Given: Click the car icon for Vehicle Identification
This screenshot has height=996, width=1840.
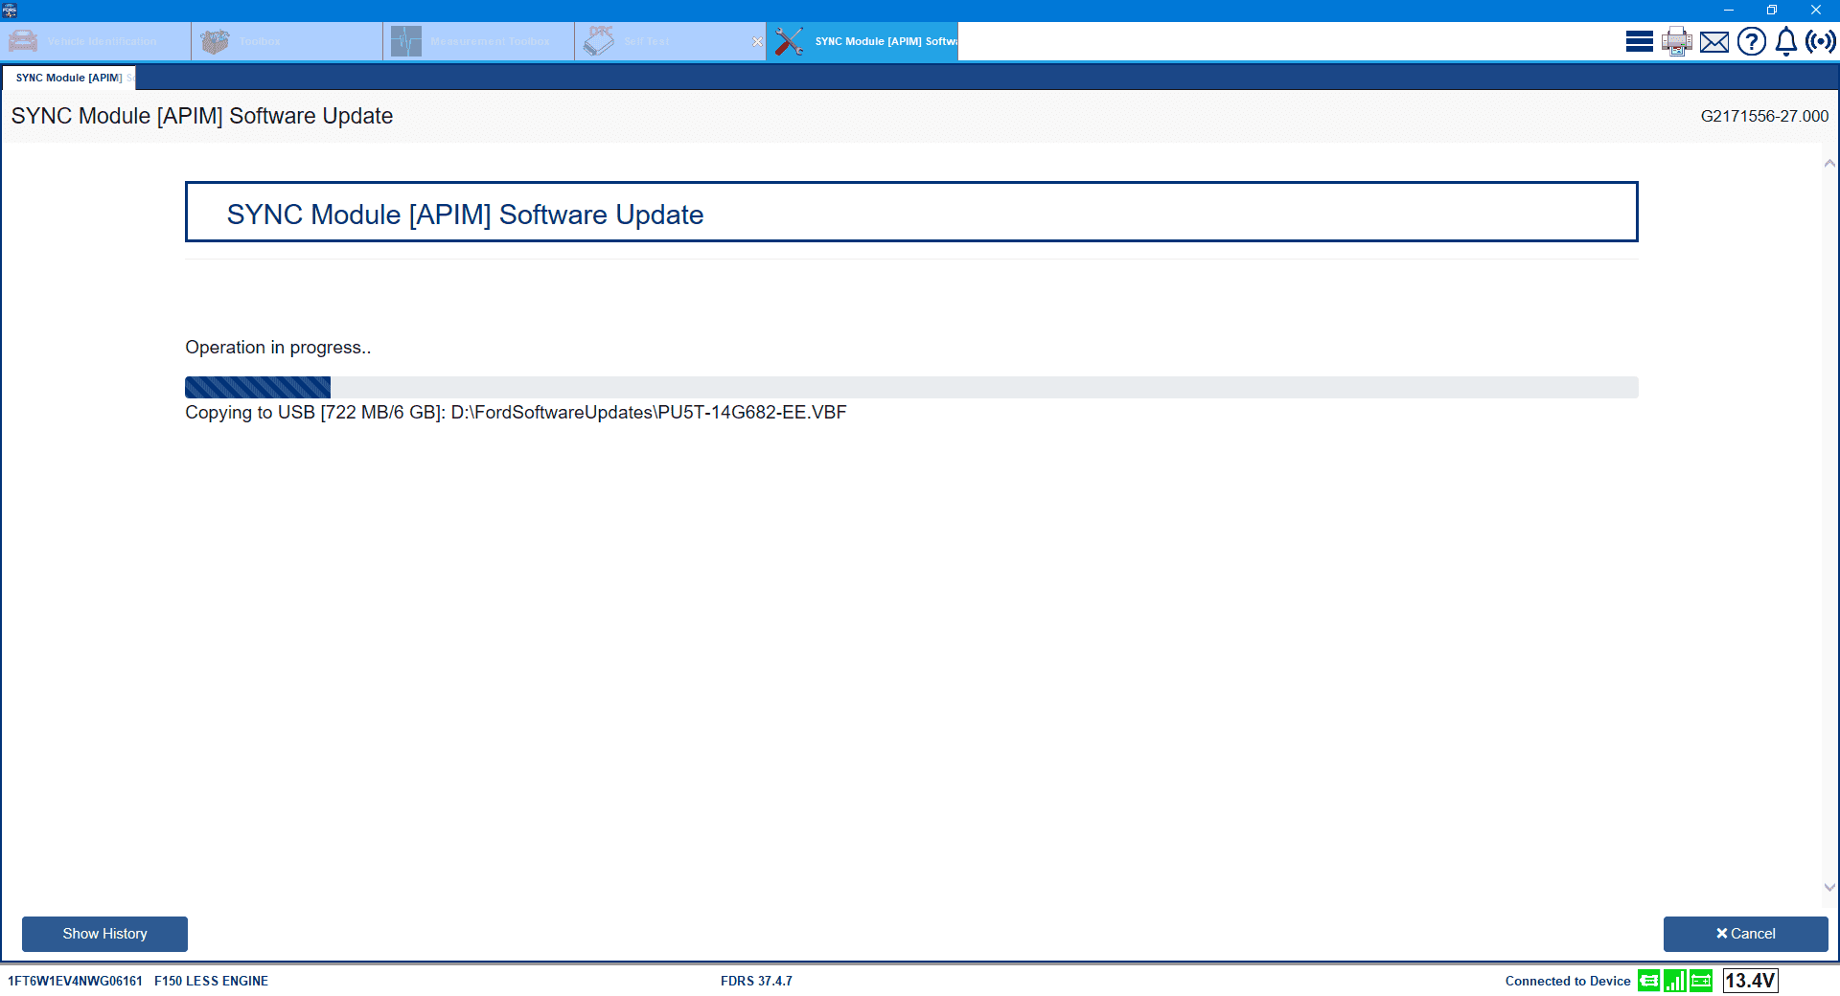Looking at the screenshot, I should 23,42.
